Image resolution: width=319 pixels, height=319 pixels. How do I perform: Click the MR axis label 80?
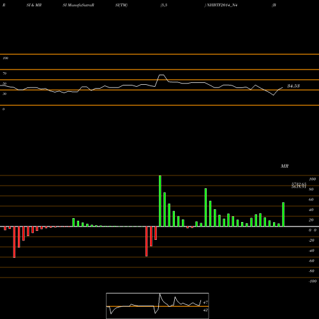pos(311,189)
